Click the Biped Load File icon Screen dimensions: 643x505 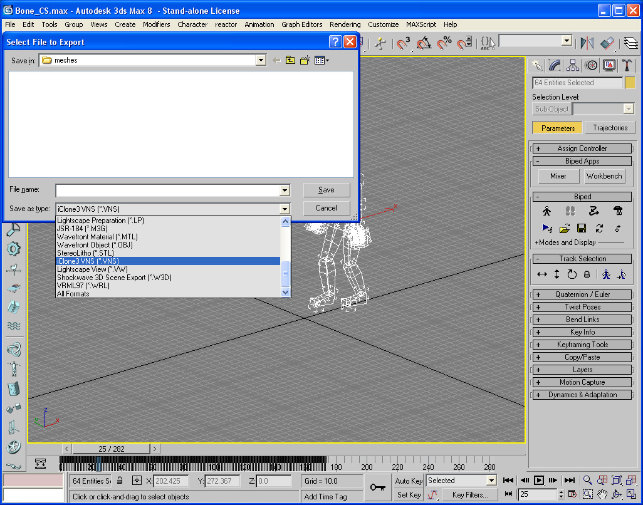pos(565,228)
